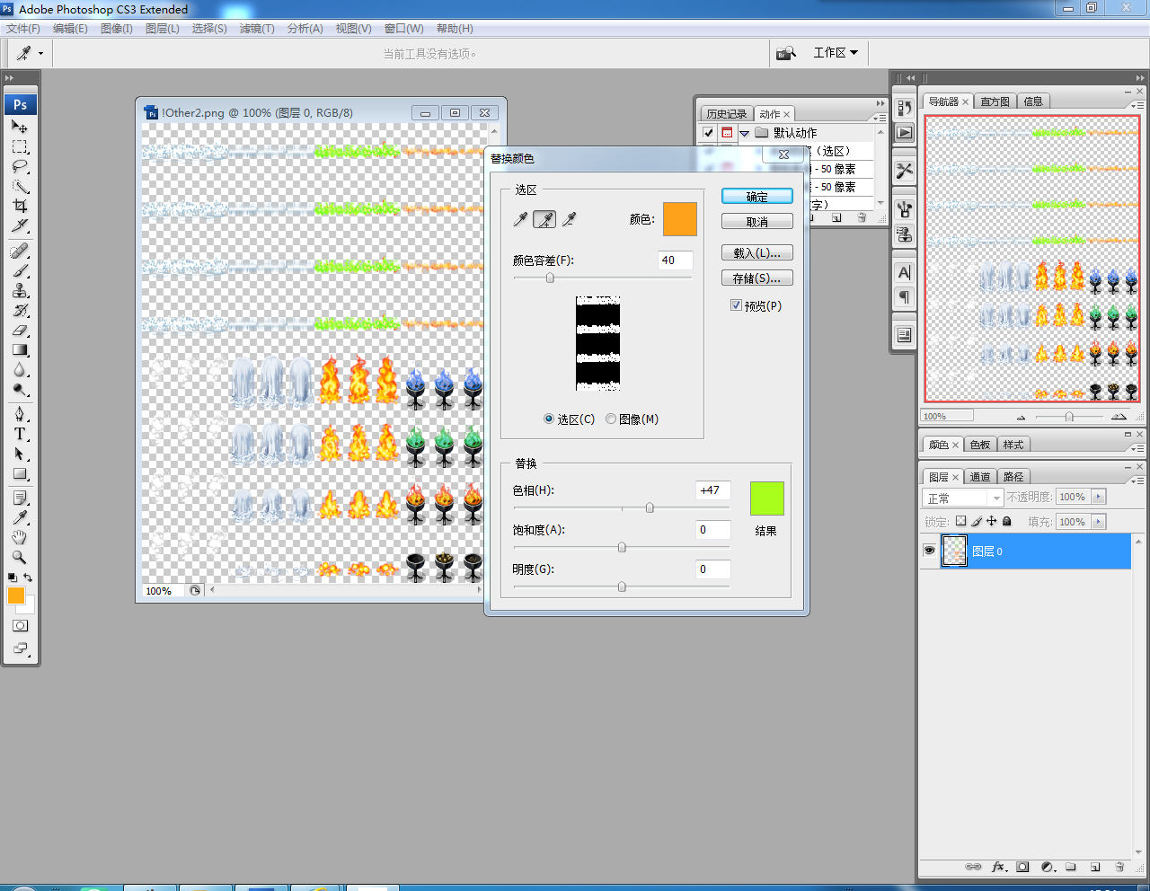Open the layer blend mode dropdown (正常)
The image size is (1150, 891).
click(963, 498)
